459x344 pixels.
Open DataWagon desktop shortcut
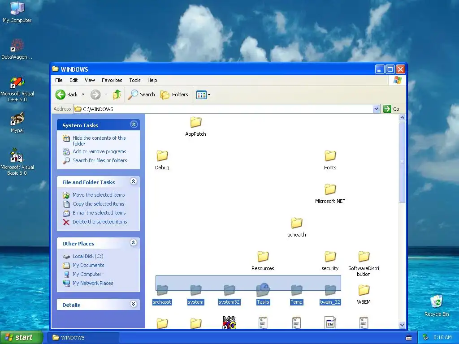17,49
